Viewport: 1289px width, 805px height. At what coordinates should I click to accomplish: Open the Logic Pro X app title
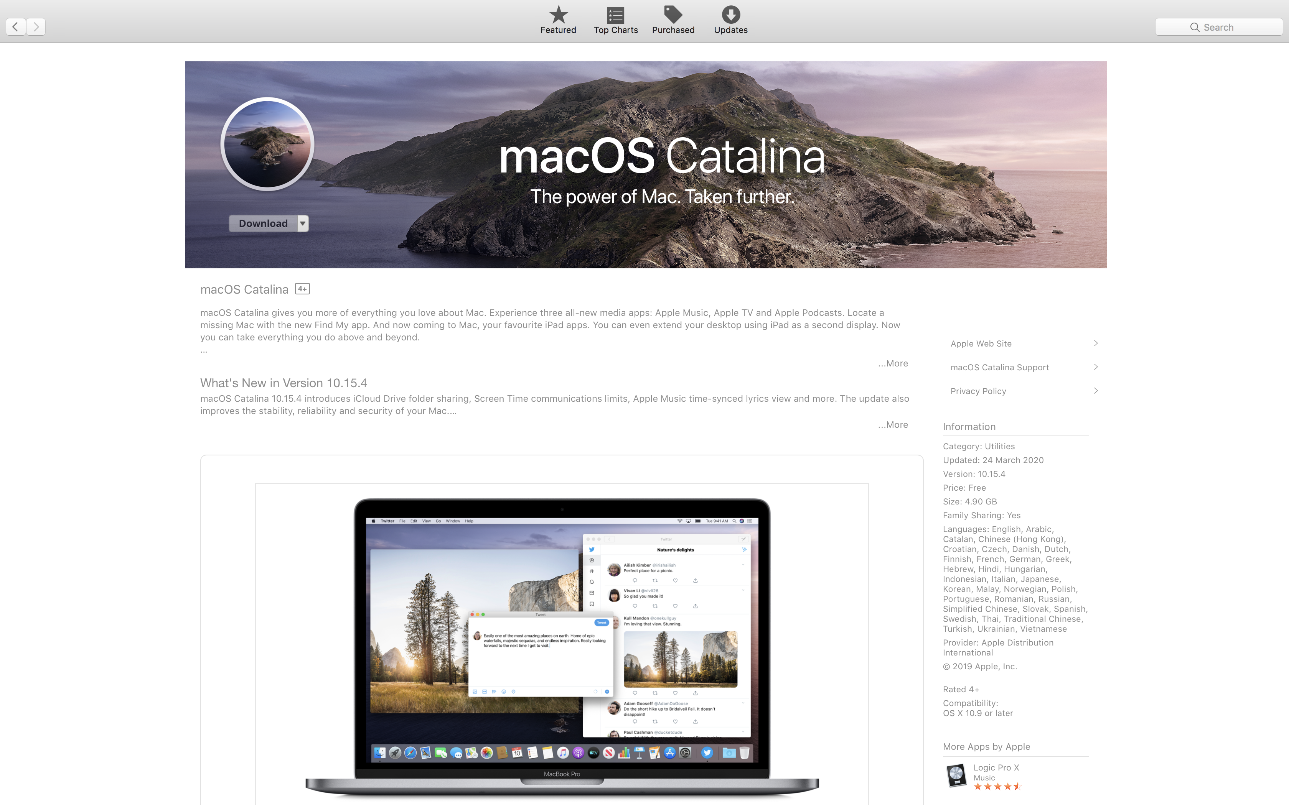996,767
